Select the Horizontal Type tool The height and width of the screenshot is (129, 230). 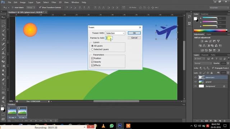click(3, 84)
